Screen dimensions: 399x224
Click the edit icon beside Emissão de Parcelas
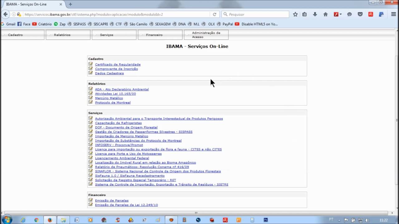coord(90,200)
